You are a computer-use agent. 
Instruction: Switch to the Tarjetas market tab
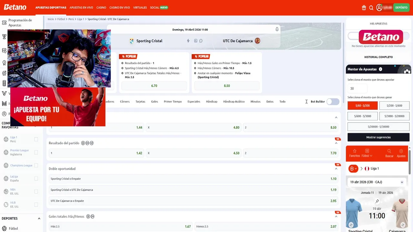click(x=140, y=101)
